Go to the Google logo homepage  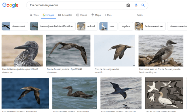click(x=10, y=5)
